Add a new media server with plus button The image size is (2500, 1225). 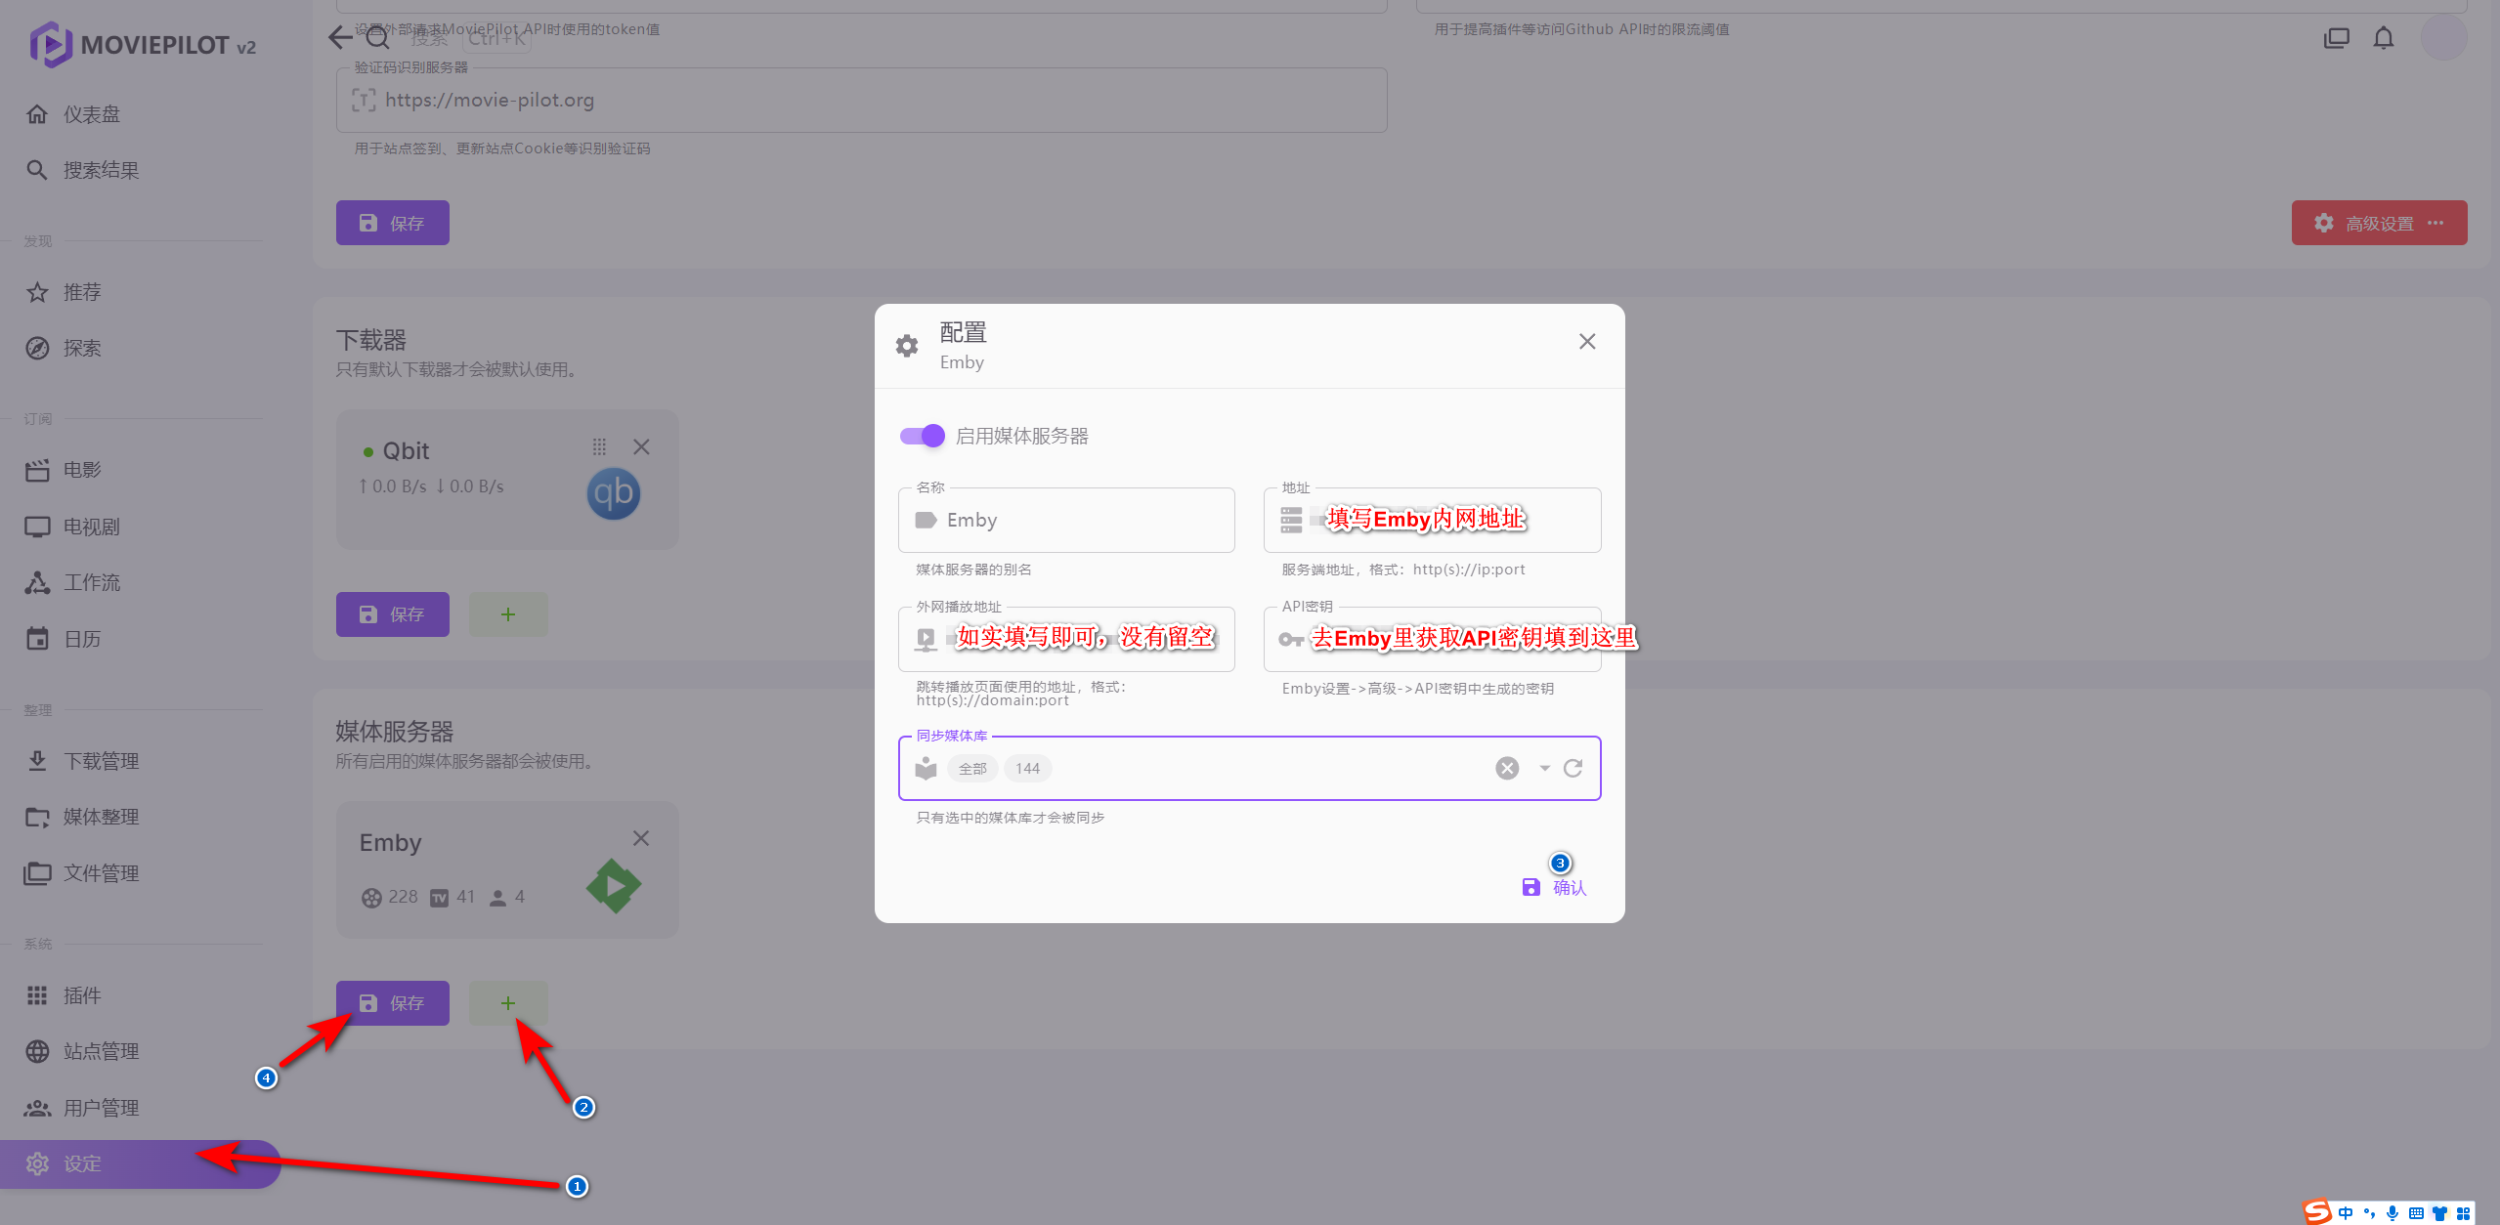pos(508,1003)
